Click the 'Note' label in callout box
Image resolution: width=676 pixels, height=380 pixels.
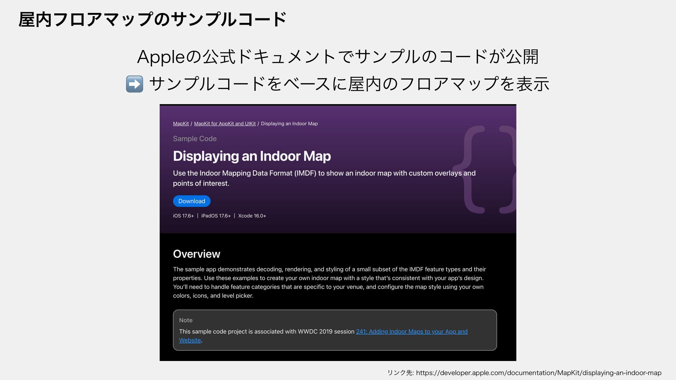click(x=186, y=320)
